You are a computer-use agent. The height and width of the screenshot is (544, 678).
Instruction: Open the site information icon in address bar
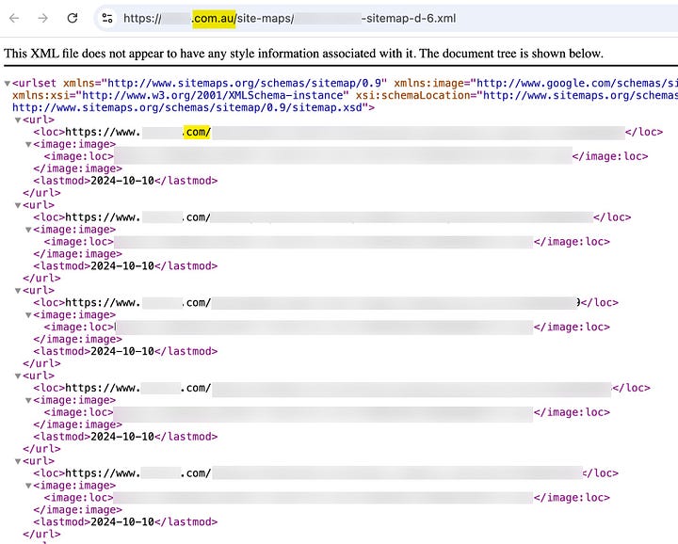(x=106, y=18)
